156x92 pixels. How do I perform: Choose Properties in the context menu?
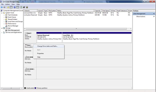click(x=49, y=53)
